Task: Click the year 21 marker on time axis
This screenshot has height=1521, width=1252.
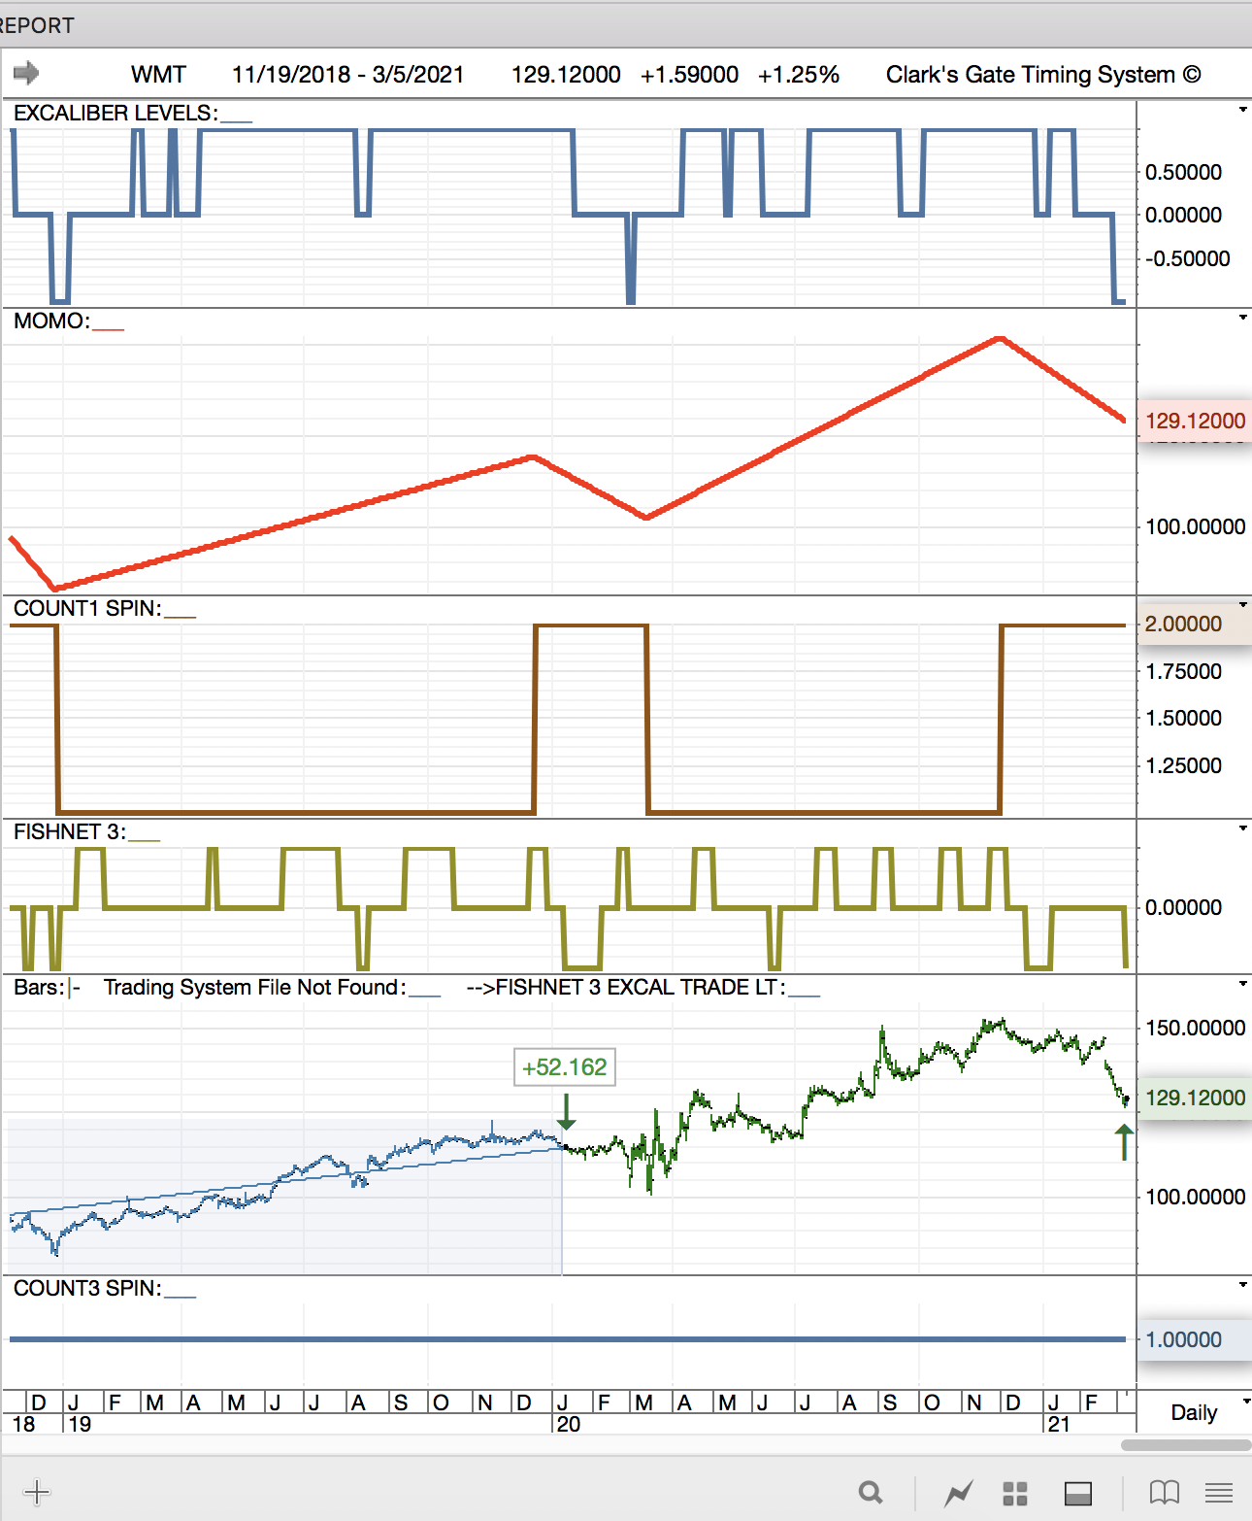Action: pos(1058,1424)
